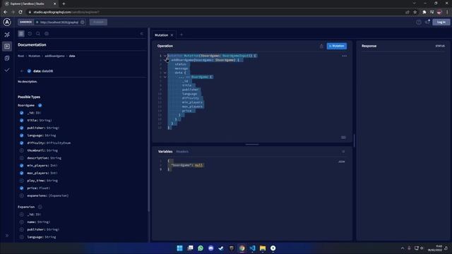Add a new operation tab
The image size is (452, 254).
pos(182,35)
